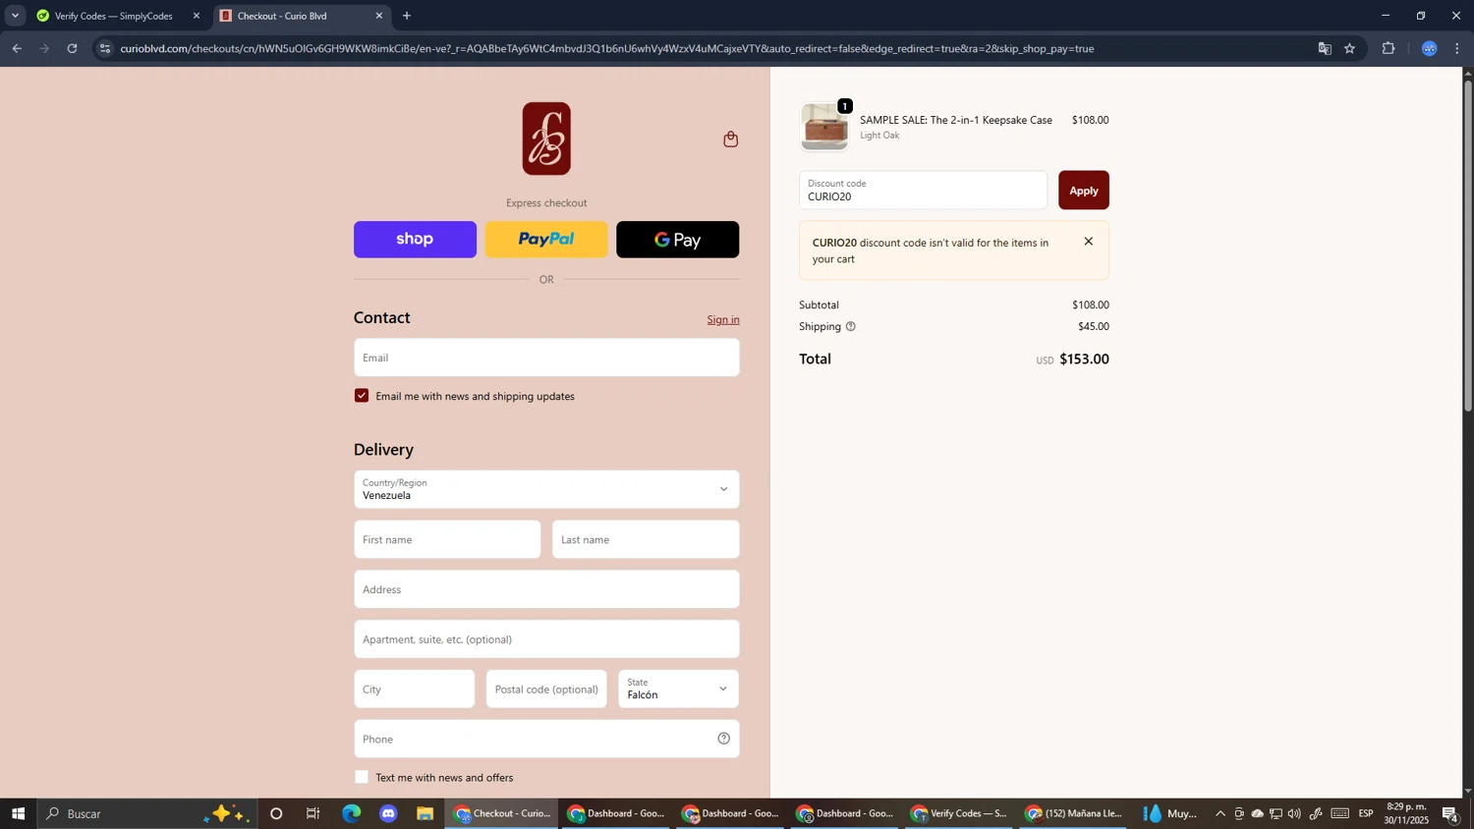Image resolution: width=1474 pixels, height=829 pixels.
Task: Switch to Verify Codes Chrome taskbar window
Action: (x=959, y=813)
